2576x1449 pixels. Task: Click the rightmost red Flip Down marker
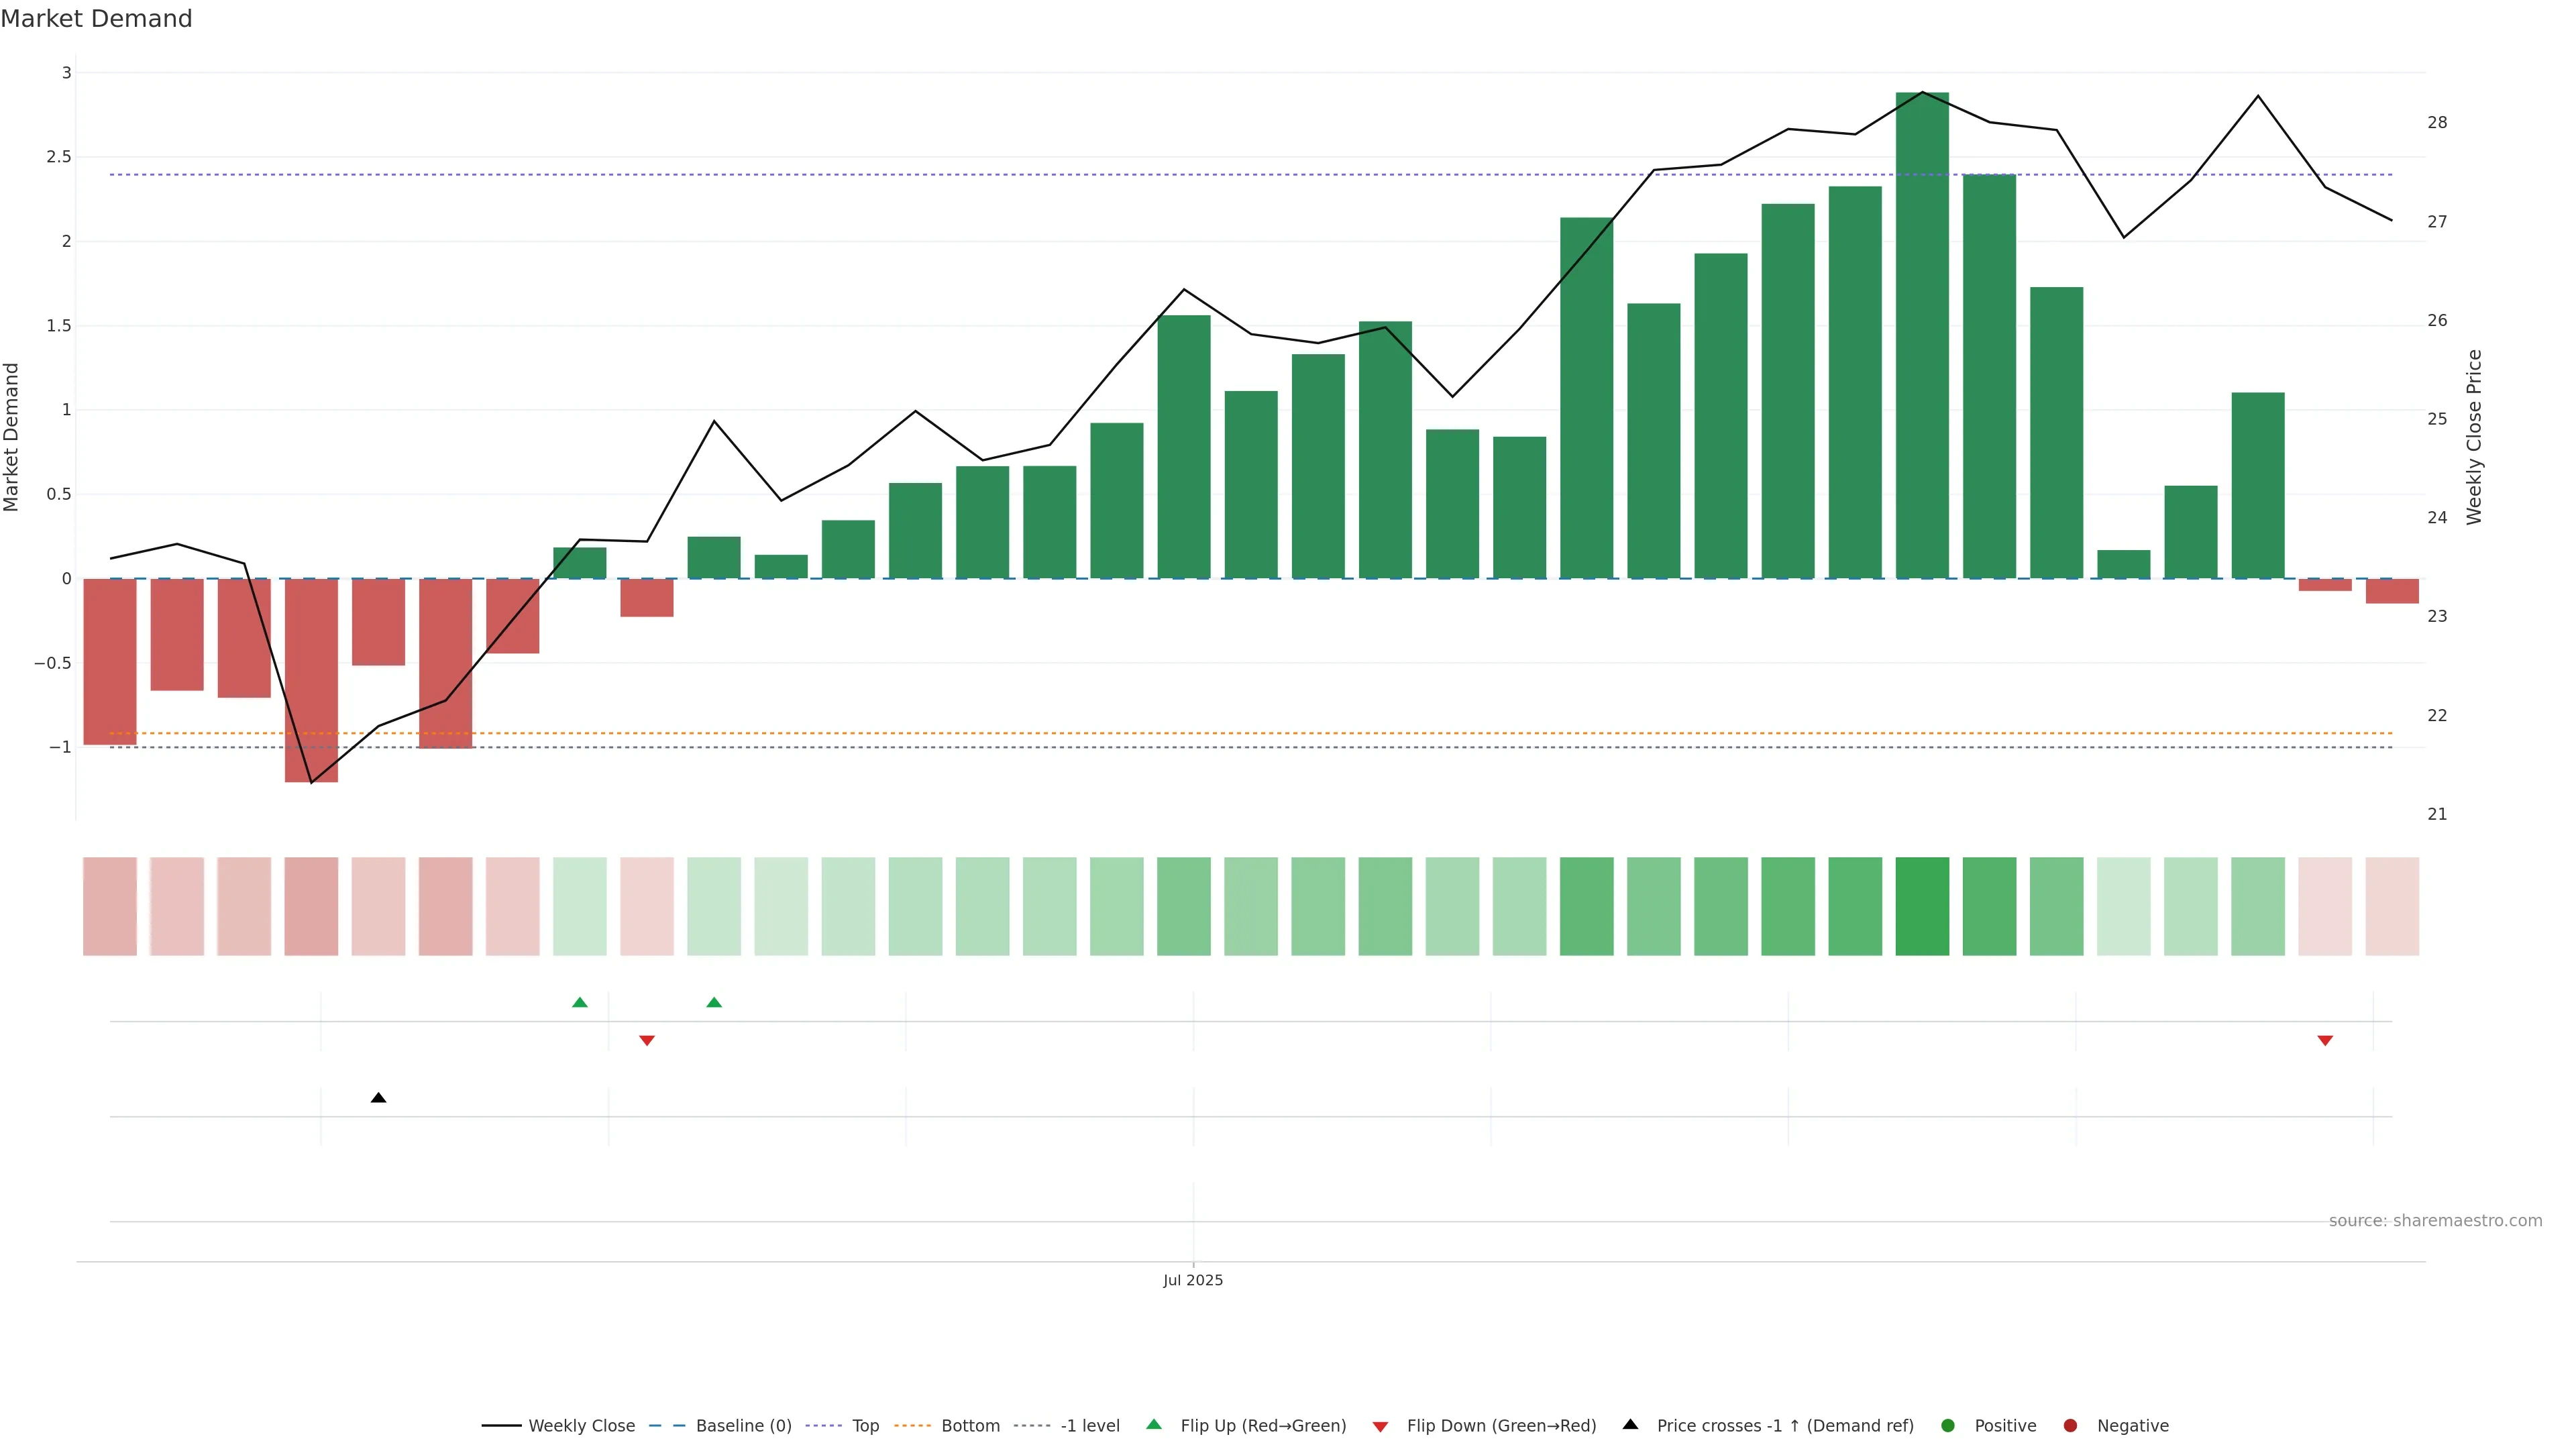click(2325, 1040)
